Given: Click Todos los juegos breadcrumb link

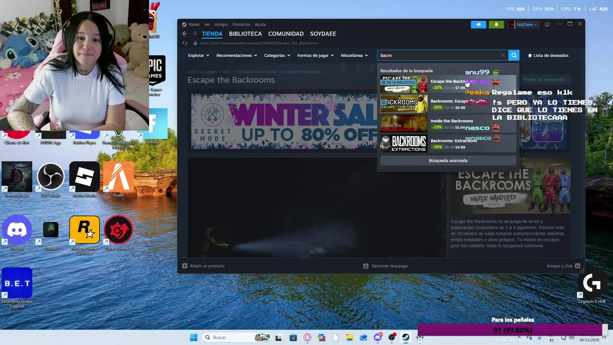Looking at the screenshot, I should [202, 72].
